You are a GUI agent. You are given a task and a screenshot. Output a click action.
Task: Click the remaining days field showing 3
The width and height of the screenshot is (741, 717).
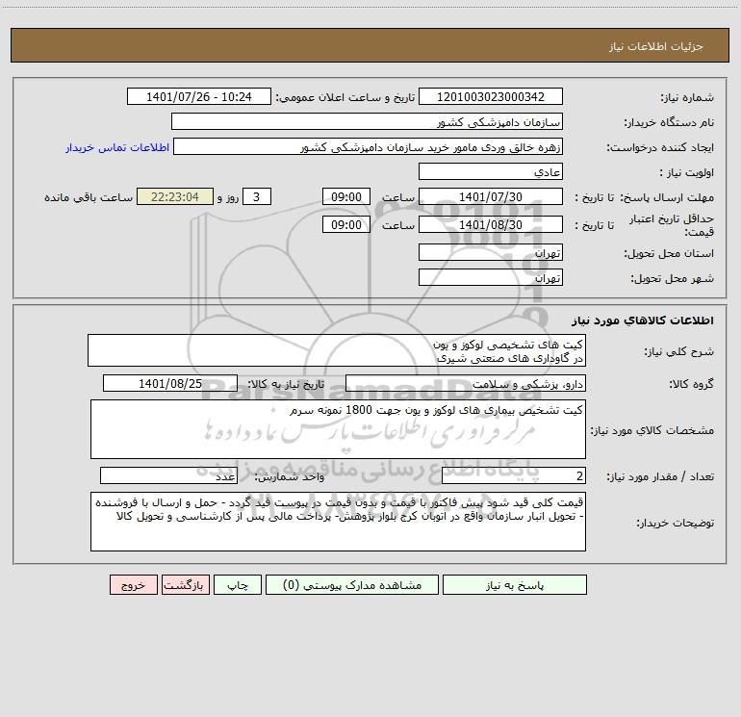(257, 196)
